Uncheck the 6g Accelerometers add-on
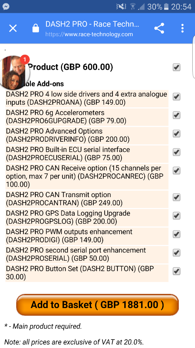 176,115
